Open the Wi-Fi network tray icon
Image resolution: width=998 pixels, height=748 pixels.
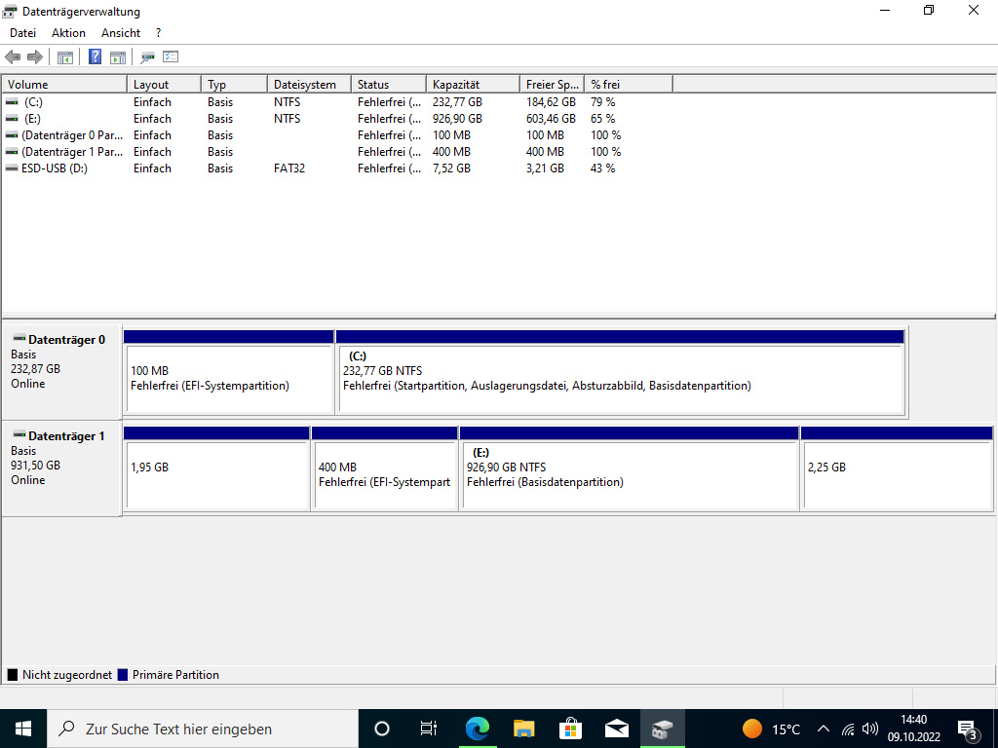848,729
